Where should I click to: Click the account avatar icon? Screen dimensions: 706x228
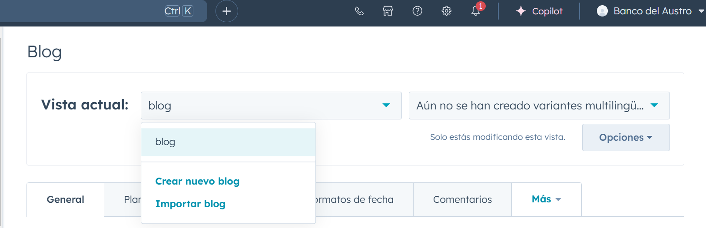602,11
